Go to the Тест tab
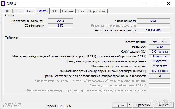 pyautogui.click(x=81, y=11)
